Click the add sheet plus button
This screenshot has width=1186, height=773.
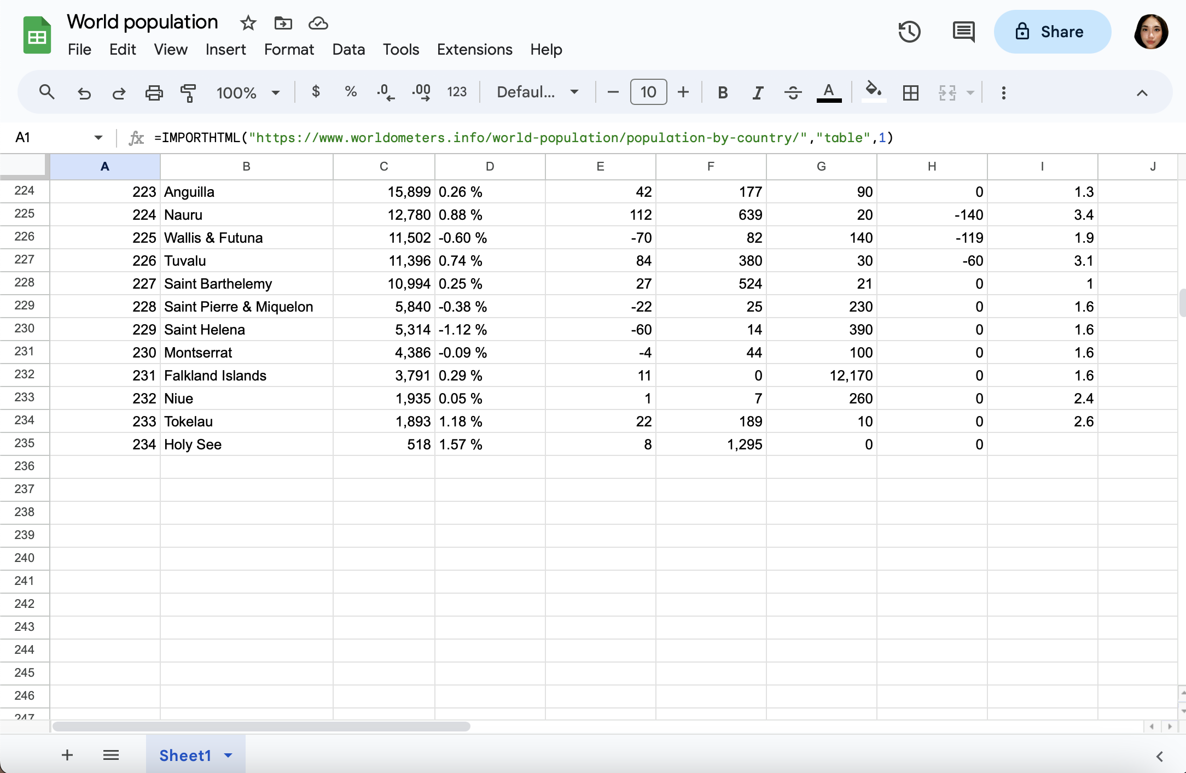click(x=67, y=756)
